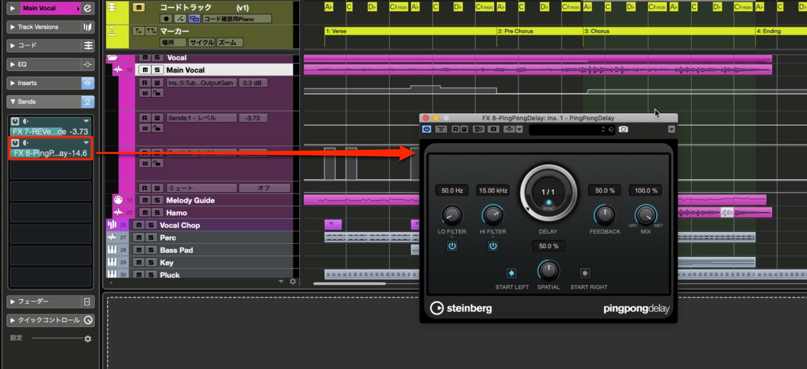Select the サイクル marker tab
Image resolution: width=807 pixels, height=369 pixels.
[202, 42]
